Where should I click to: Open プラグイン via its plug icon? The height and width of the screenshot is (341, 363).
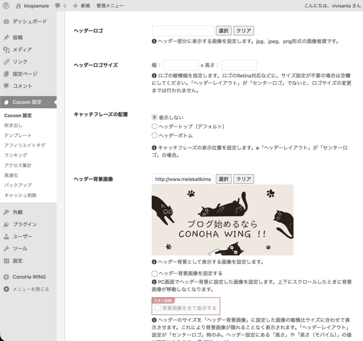pos(6,224)
